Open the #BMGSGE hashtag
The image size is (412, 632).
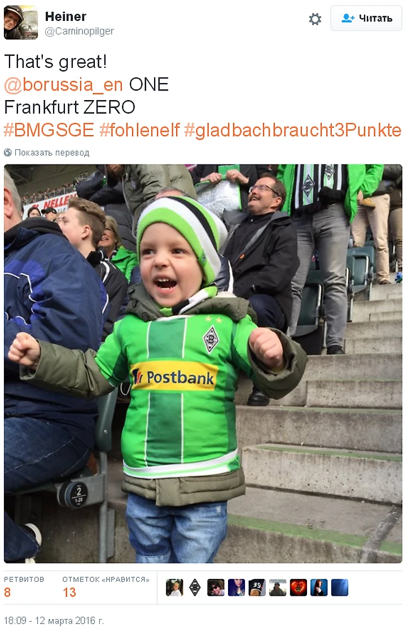(x=49, y=130)
